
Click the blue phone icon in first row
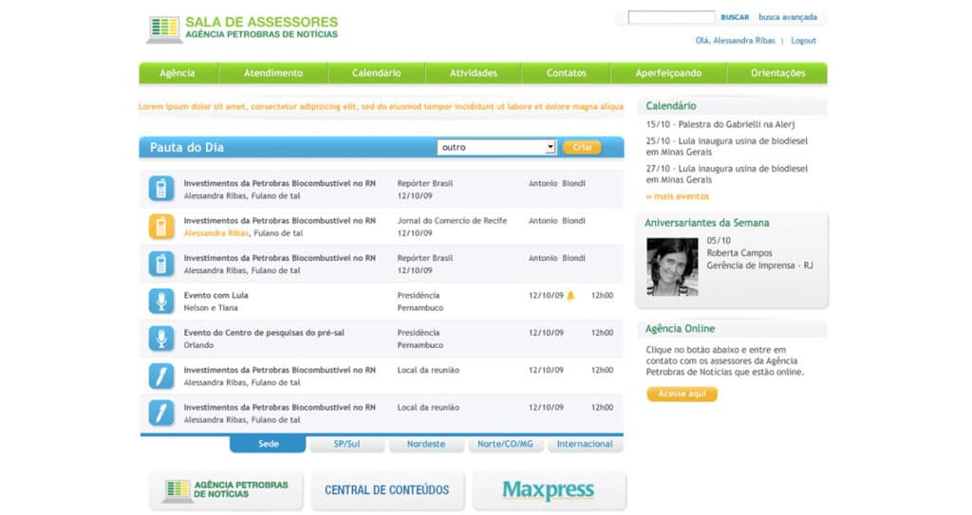tap(161, 189)
